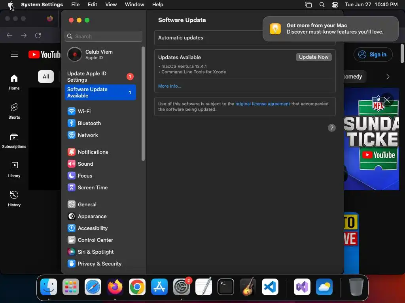This screenshot has height=303, width=405.
Task: Toggle the YouTube hamburger guide menu
Action: coord(14,54)
